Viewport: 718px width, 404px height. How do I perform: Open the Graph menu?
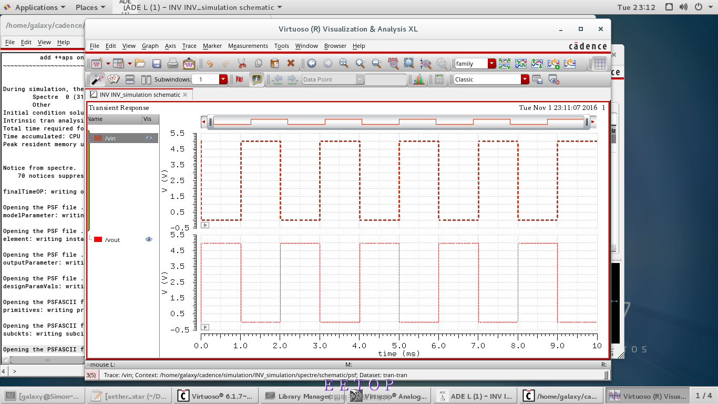pyautogui.click(x=150, y=46)
